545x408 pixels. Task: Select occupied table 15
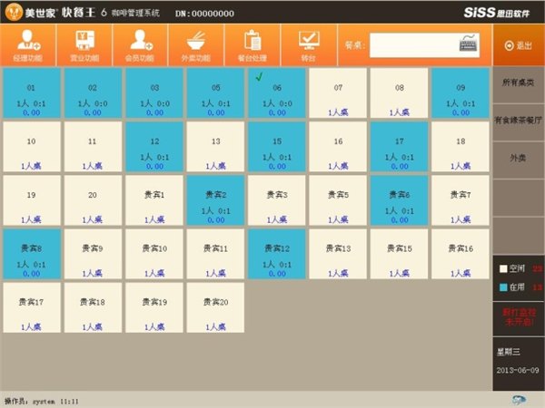277,147
